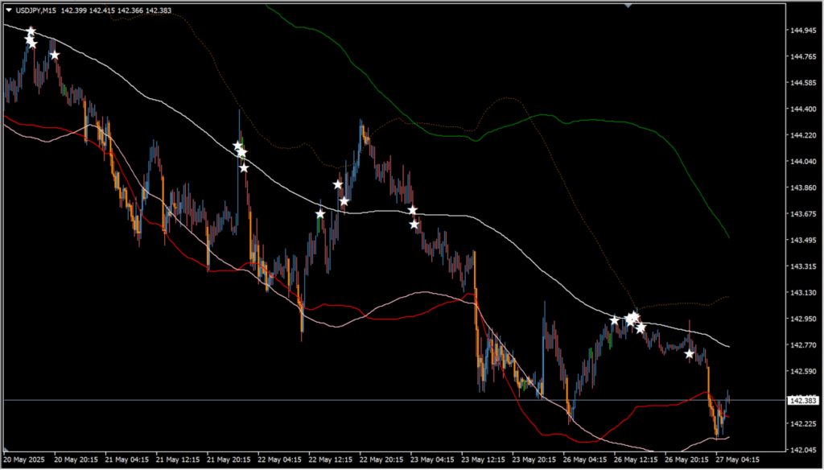Click the 143.315 price axis label
824x470 pixels.
coord(803,266)
